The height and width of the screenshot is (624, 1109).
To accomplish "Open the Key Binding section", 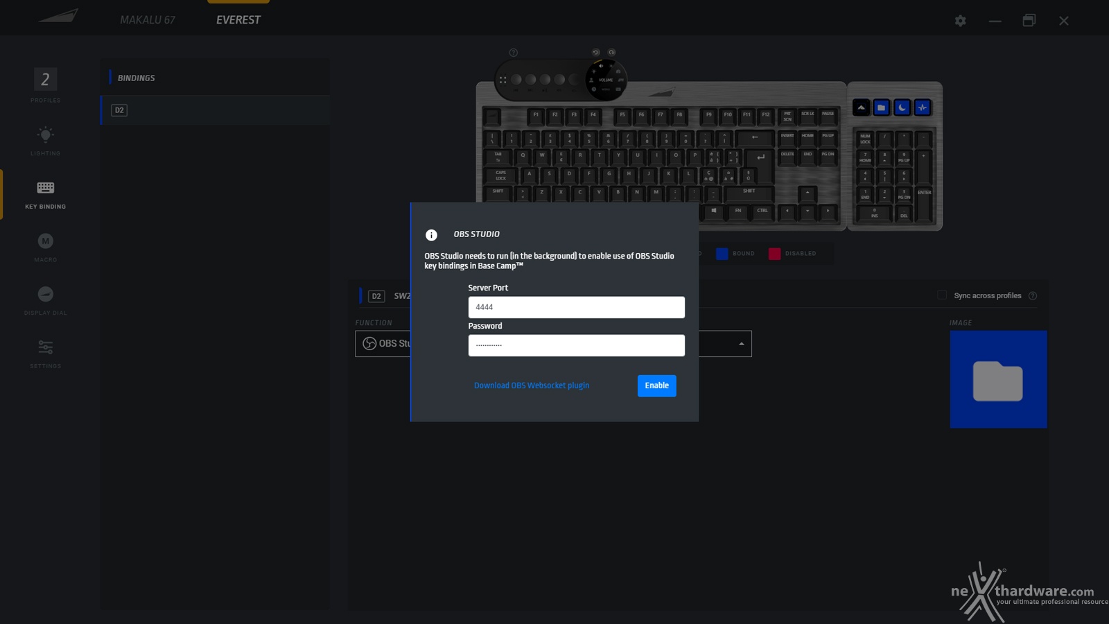I will click(45, 194).
